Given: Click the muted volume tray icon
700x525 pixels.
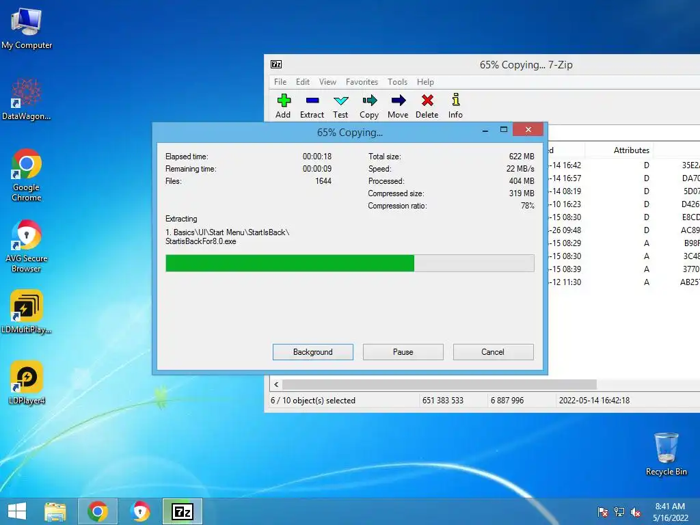Looking at the screenshot, I should point(636,512).
